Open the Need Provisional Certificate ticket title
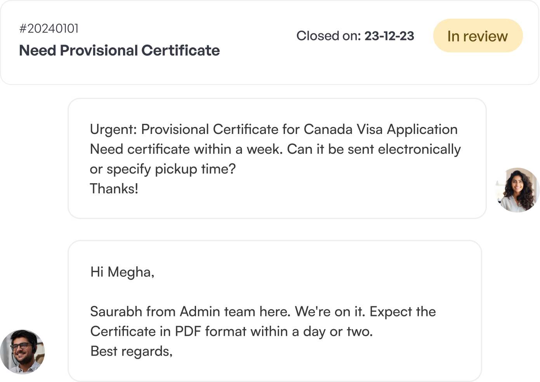This screenshot has width=540, height=382. pyautogui.click(x=120, y=50)
